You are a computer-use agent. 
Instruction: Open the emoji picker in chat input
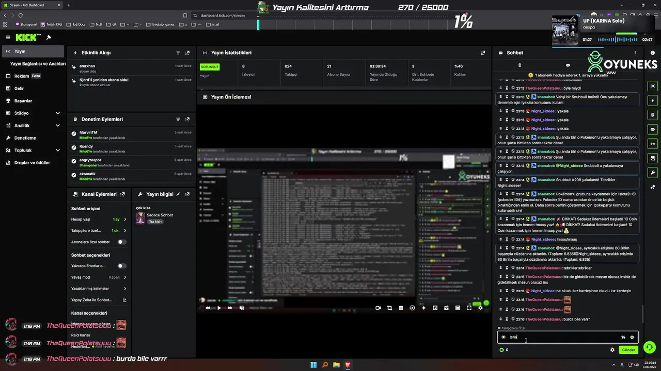click(x=632, y=338)
